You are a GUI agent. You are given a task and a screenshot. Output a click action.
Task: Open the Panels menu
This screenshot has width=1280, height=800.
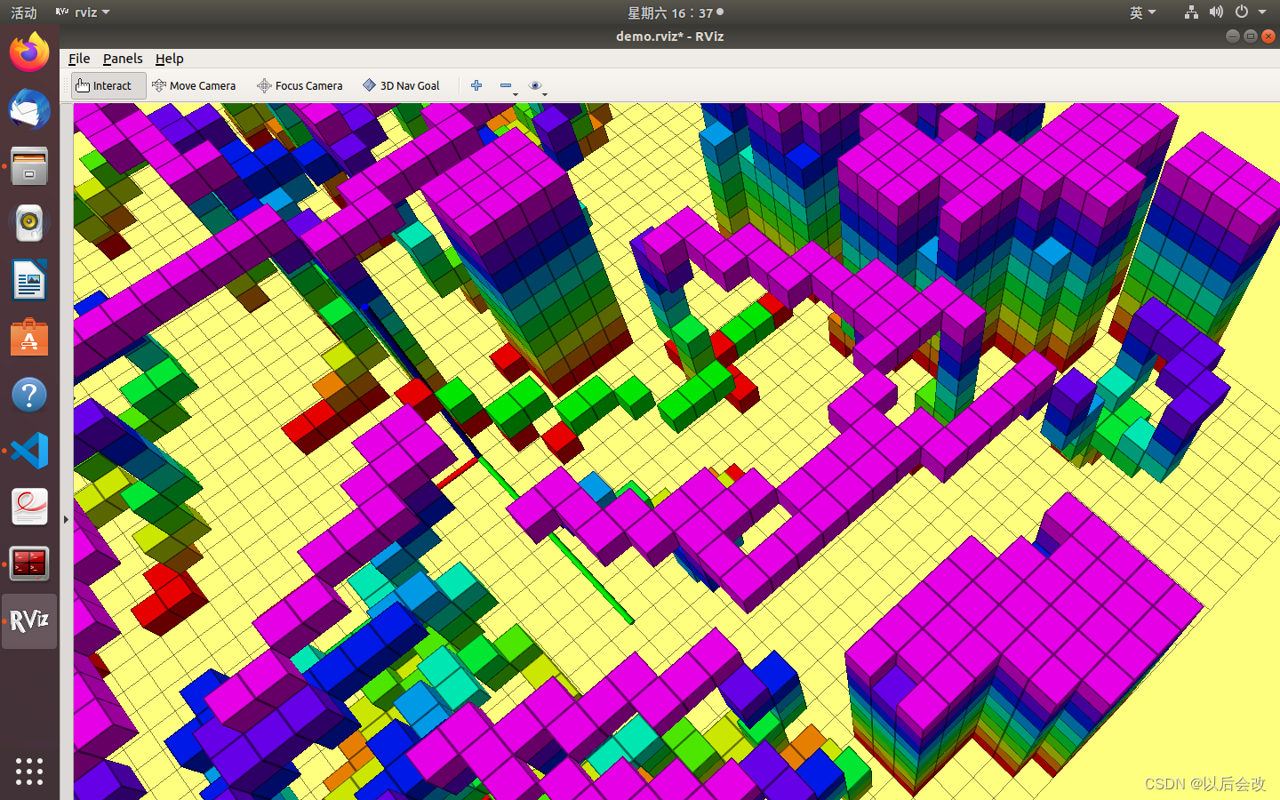point(123,59)
